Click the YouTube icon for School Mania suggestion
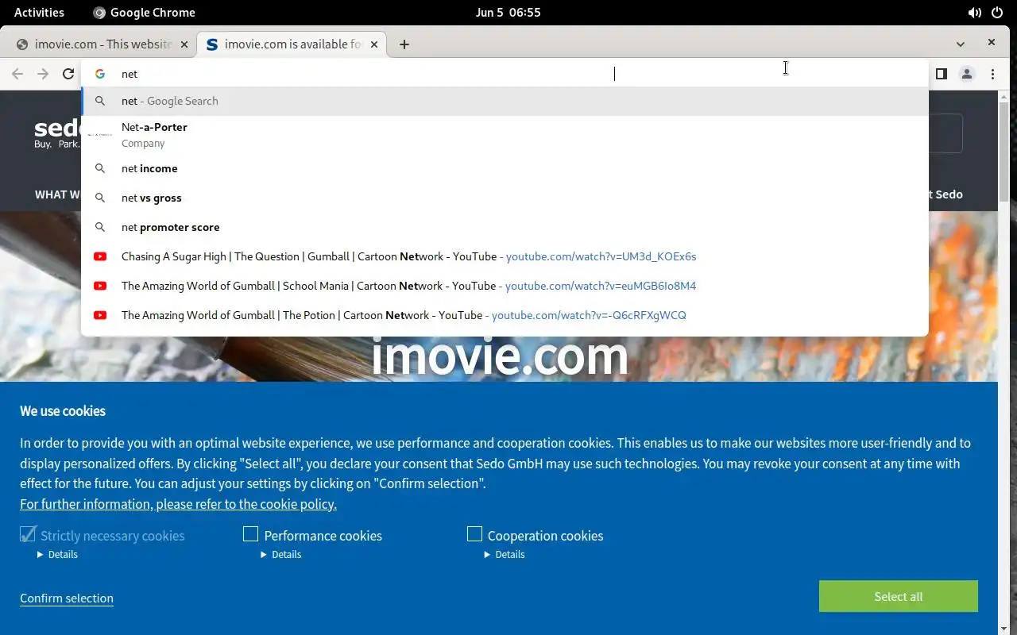1017x635 pixels. [100, 286]
